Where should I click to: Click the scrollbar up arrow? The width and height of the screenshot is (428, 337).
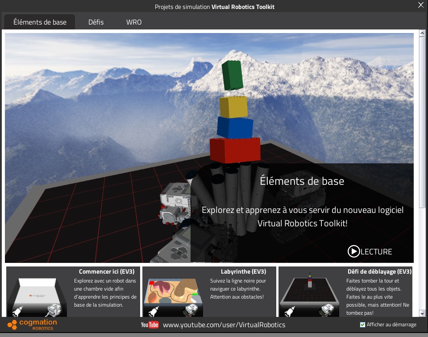tap(422, 33)
